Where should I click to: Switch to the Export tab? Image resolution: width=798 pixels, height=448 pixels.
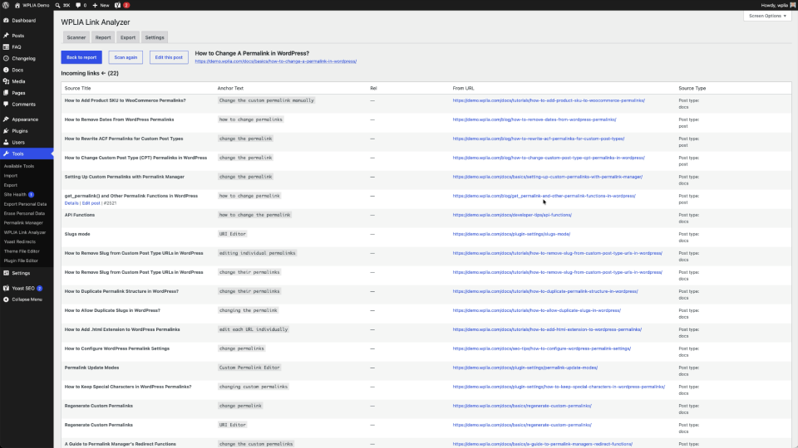click(128, 37)
